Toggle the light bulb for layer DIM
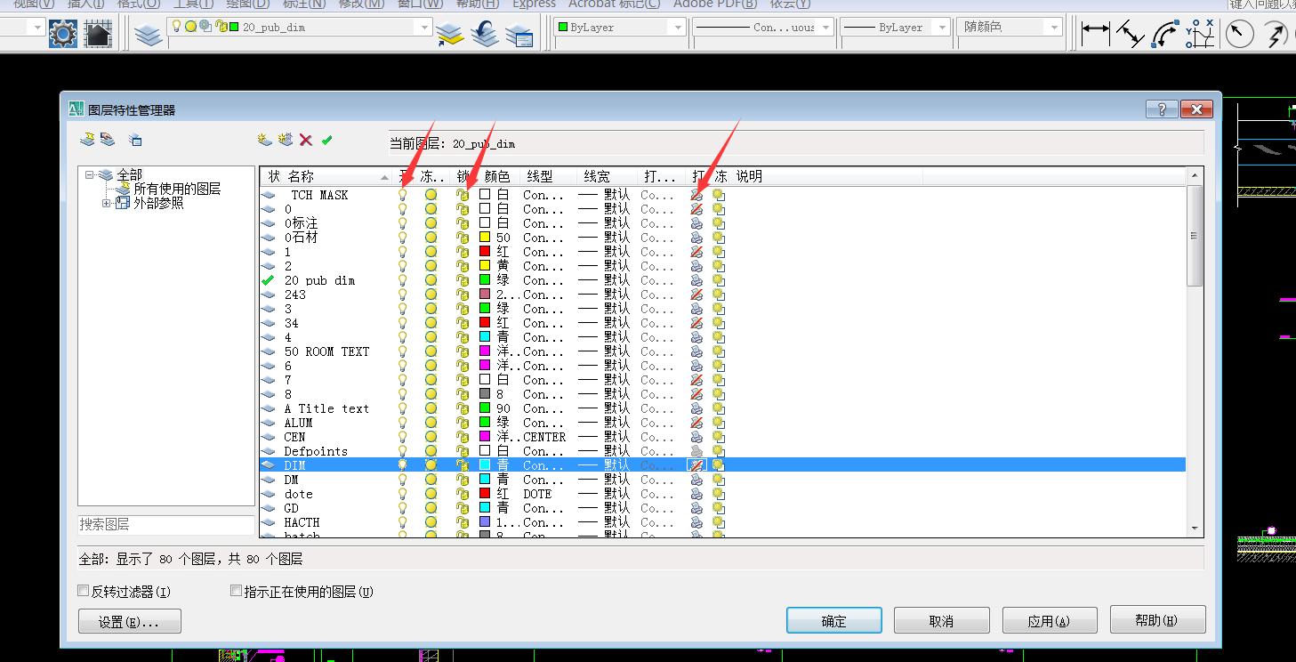 (402, 465)
